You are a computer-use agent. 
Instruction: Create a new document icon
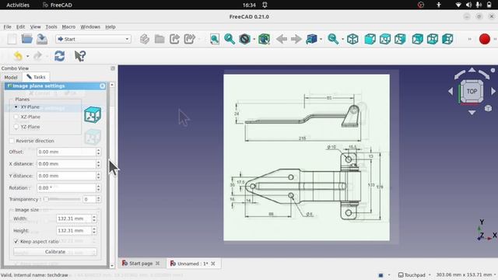tap(12, 39)
